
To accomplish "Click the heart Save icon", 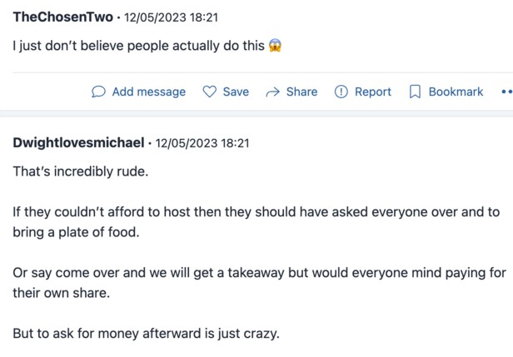I will click(210, 92).
